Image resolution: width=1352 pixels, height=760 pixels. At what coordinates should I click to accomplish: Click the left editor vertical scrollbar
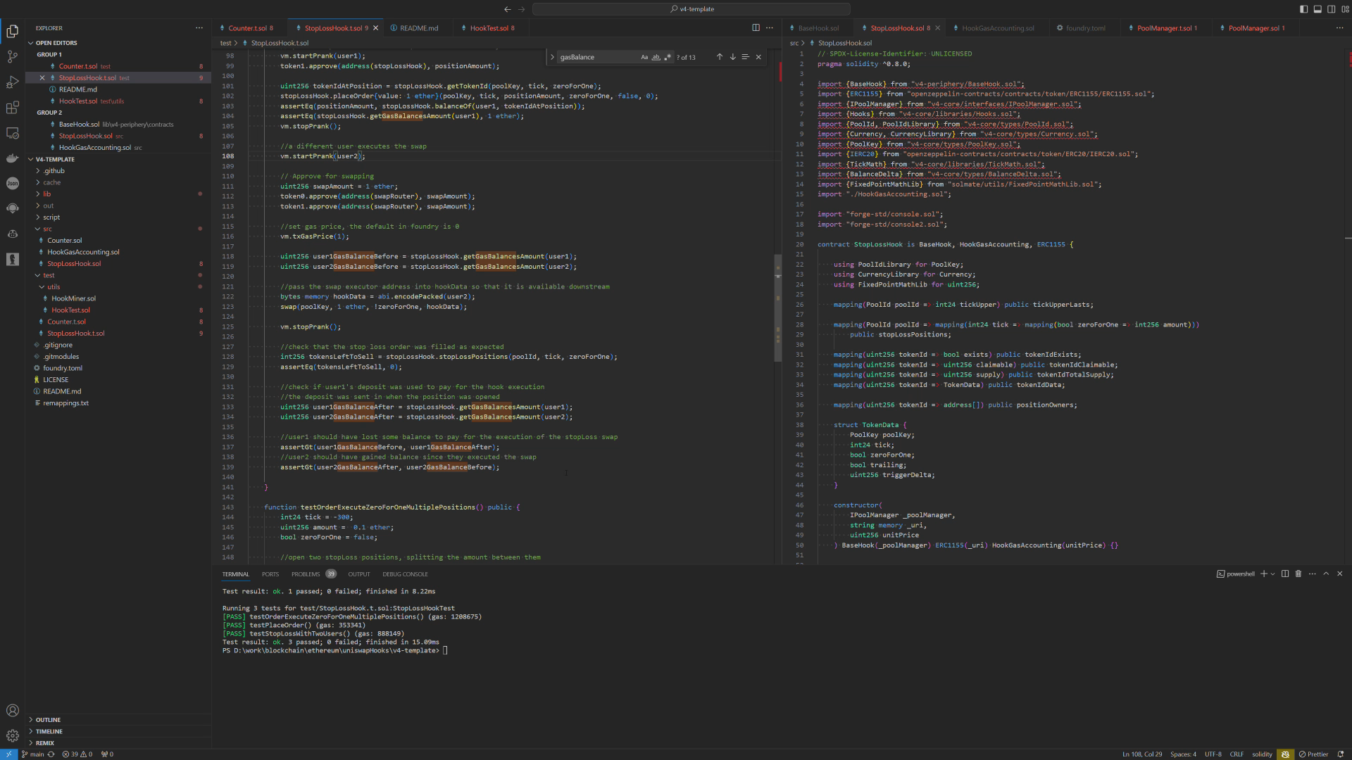tap(777, 307)
